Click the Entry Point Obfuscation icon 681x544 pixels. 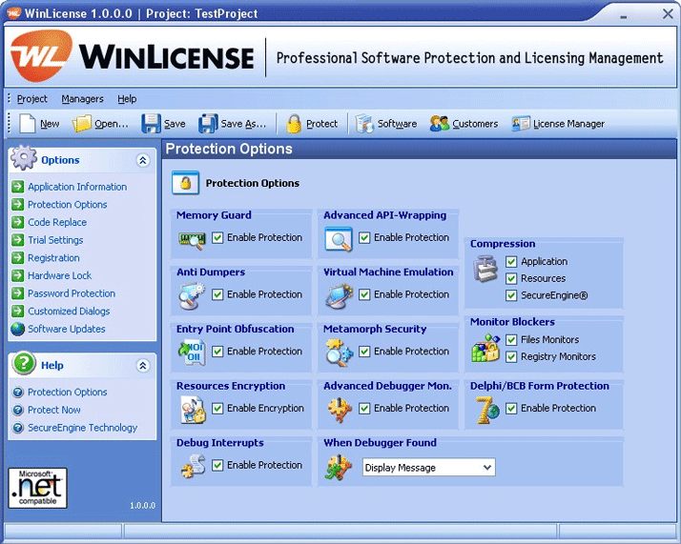click(192, 353)
